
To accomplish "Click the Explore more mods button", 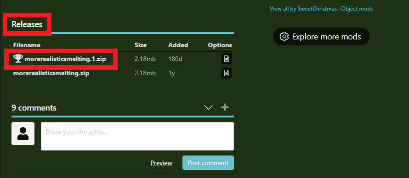I will (321, 36).
